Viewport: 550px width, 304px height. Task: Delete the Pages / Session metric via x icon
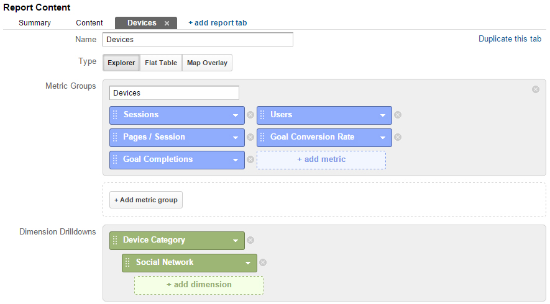pos(250,137)
